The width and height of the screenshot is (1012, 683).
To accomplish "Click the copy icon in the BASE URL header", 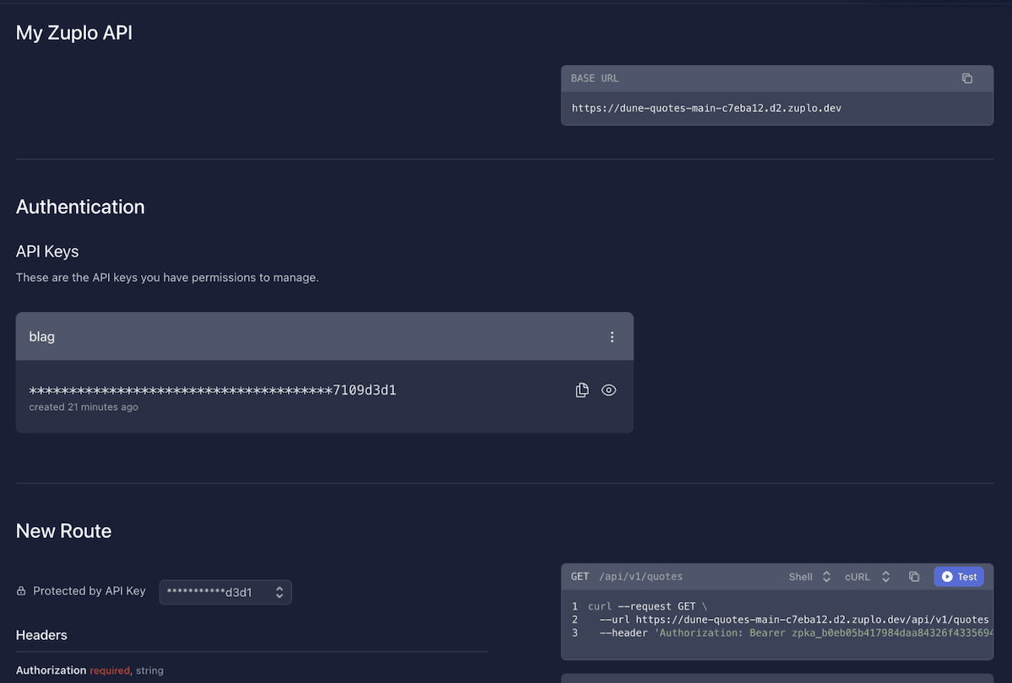I will coord(967,78).
